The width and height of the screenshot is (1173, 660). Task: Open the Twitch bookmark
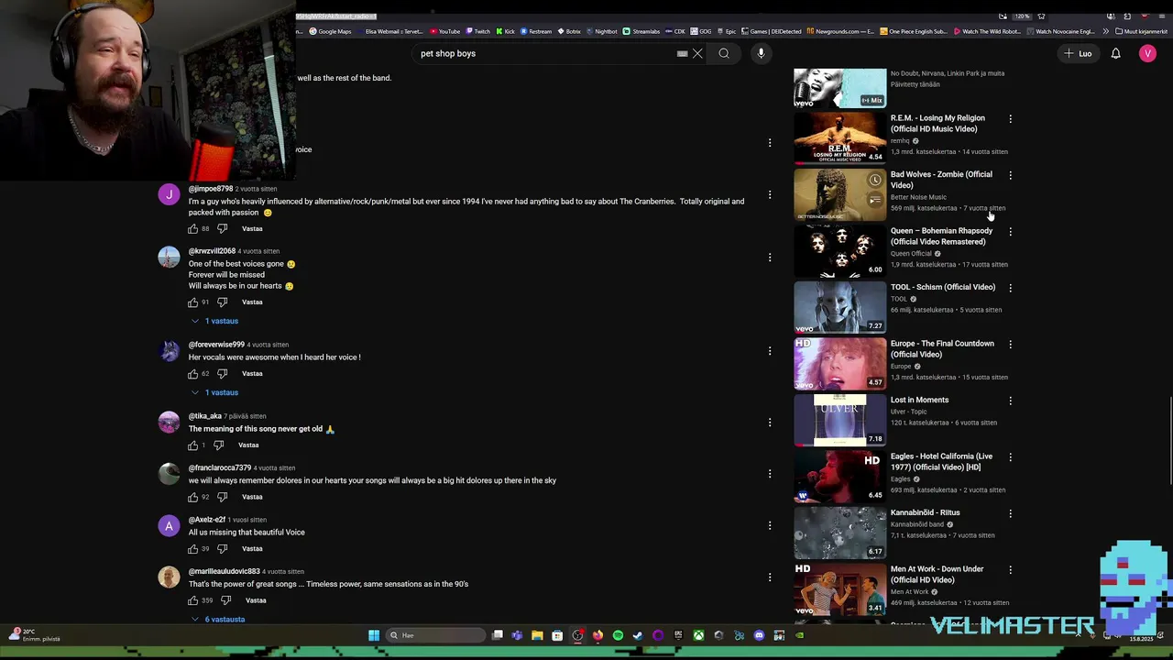477,31
